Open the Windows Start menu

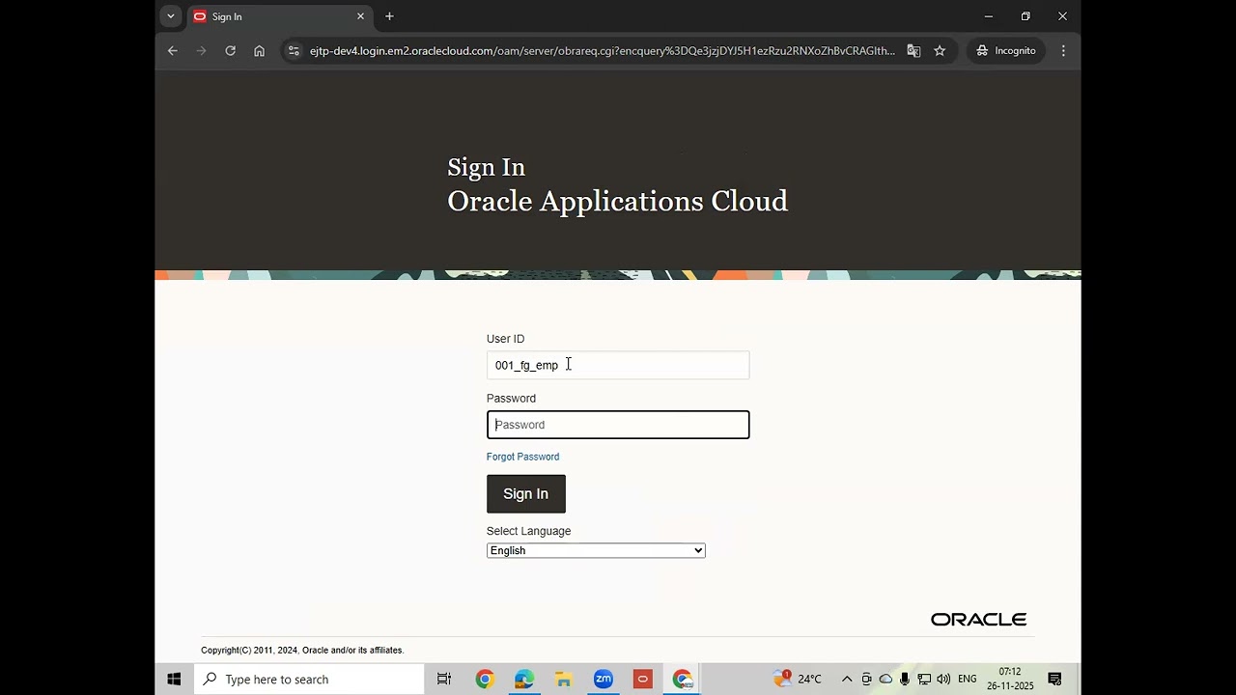(174, 680)
